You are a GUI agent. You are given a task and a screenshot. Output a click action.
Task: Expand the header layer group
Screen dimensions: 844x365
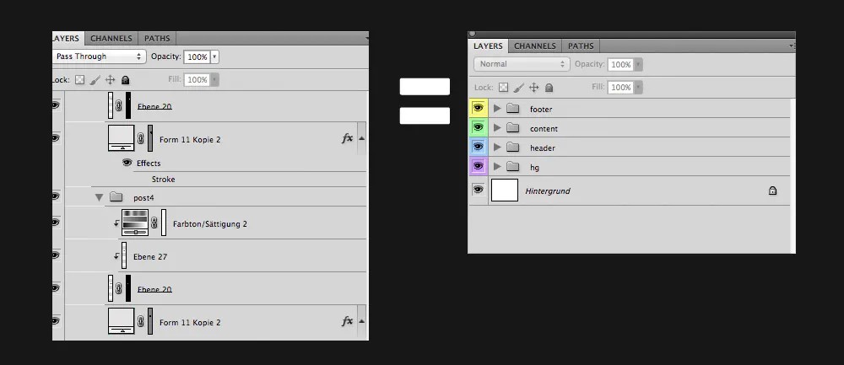pyautogui.click(x=497, y=148)
